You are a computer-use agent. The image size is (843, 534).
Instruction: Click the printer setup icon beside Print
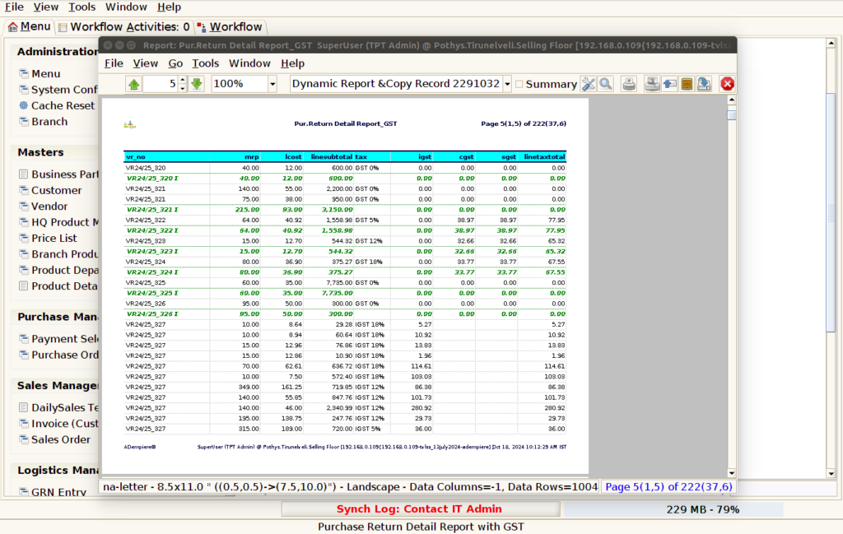652,84
